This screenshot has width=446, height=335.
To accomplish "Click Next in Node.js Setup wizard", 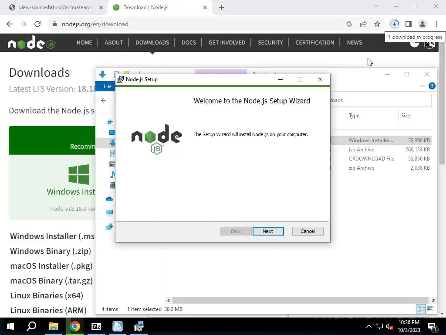I will (268, 231).
